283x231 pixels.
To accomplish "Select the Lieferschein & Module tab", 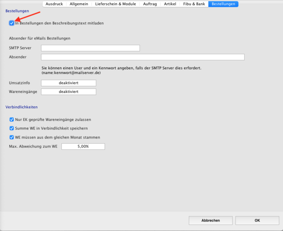I will (x=116, y=4).
